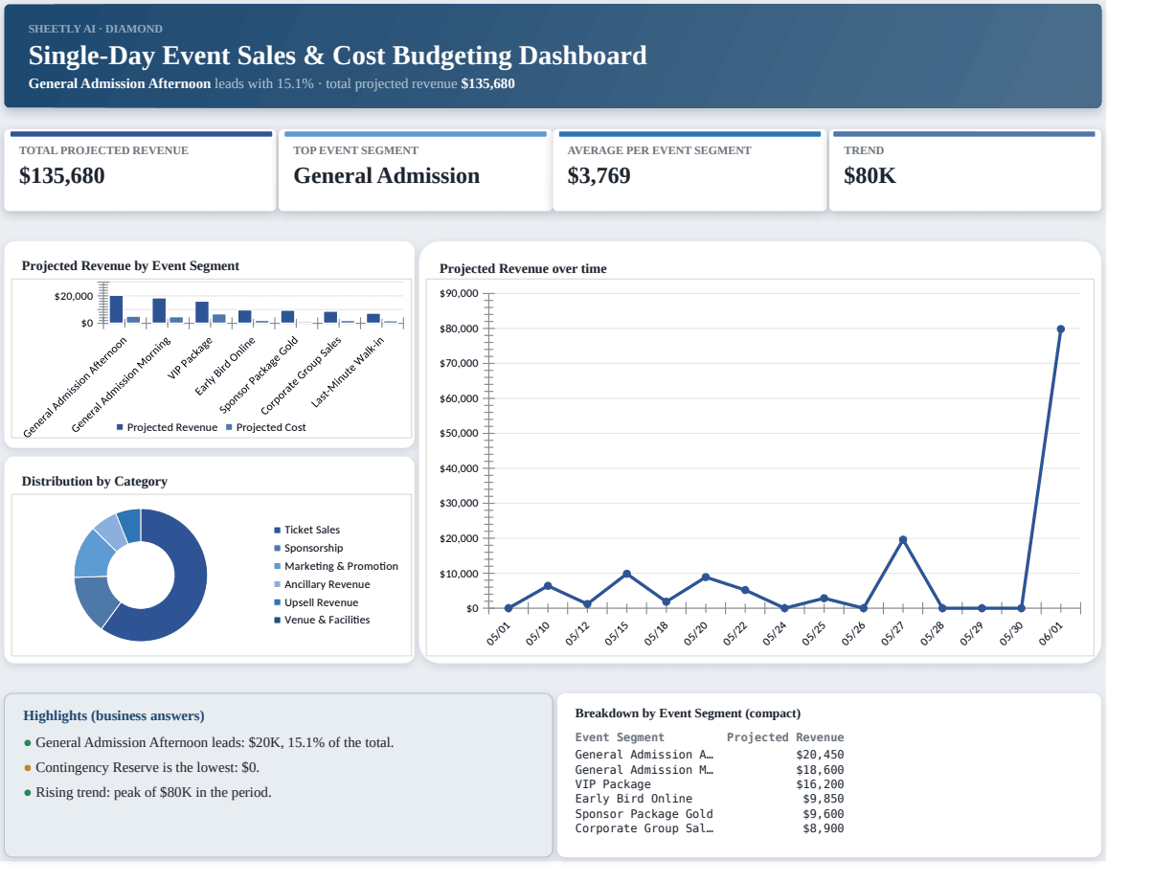Click the Venue & Facilities donut legend entry

point(322,620)
